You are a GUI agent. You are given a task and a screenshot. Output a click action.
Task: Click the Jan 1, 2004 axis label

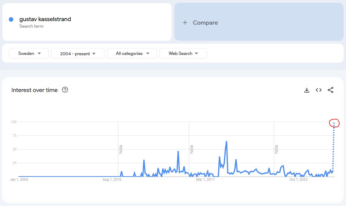19,180
